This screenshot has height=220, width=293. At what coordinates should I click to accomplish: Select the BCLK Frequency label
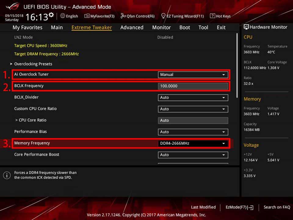click(x=29, y=86)
